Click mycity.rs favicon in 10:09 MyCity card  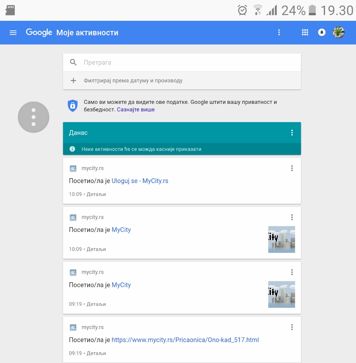[73, 217]
